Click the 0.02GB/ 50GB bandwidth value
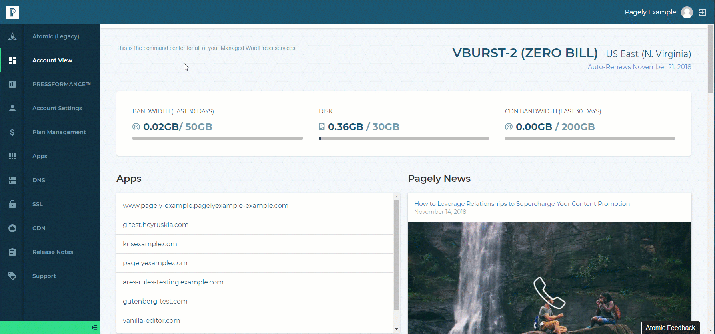The width and height of the screenshot is (715, 334). point(178,127)
